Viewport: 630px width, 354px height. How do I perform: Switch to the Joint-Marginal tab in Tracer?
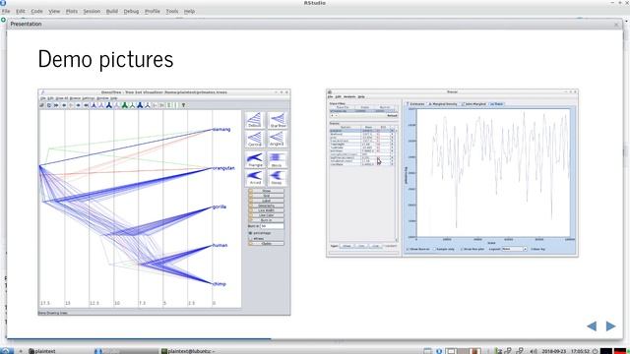pos(474,104)
